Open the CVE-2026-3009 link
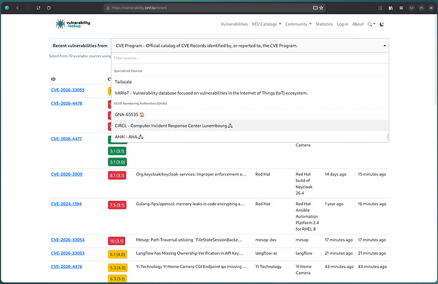 [67, 173]
